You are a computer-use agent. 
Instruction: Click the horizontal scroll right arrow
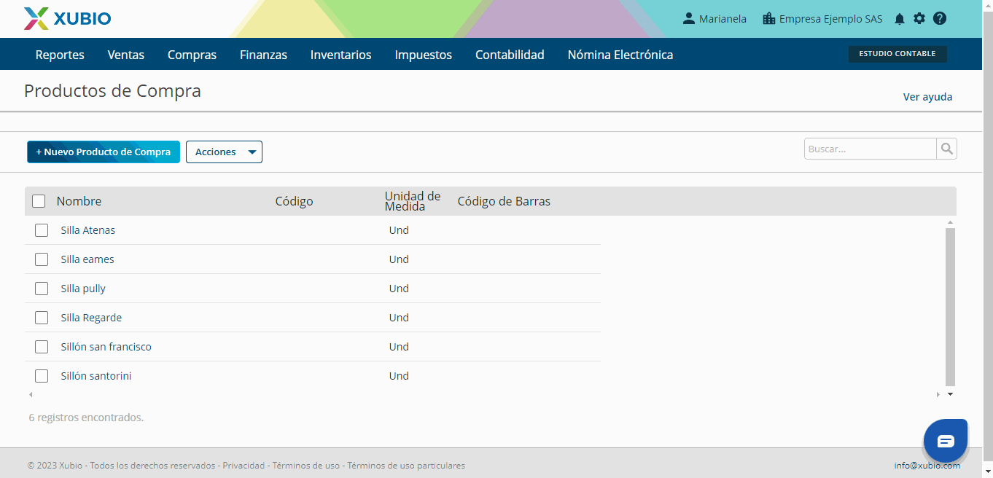pyautogui.click(x=938, y=394)
